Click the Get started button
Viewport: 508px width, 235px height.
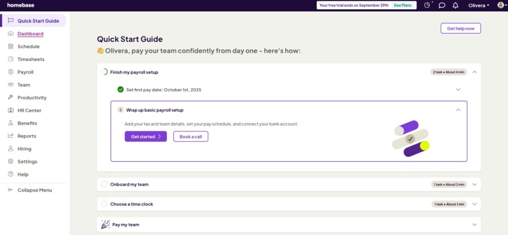click(146, 137)
